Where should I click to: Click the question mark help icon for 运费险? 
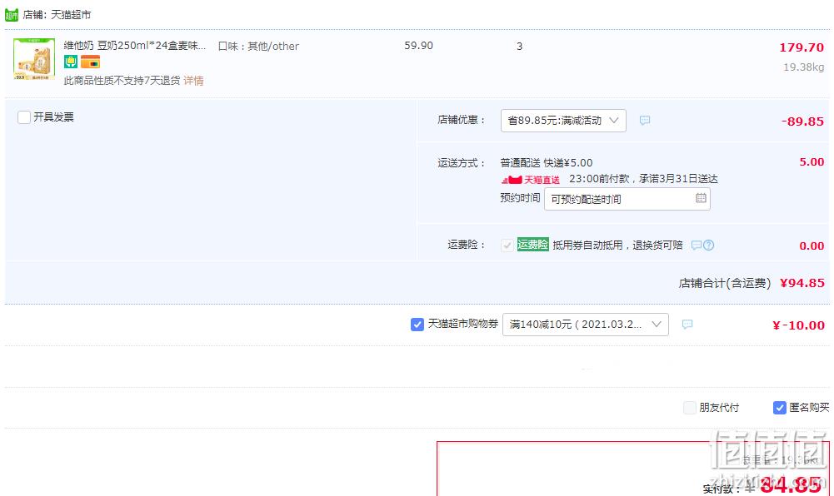click(x=708, y=245)
